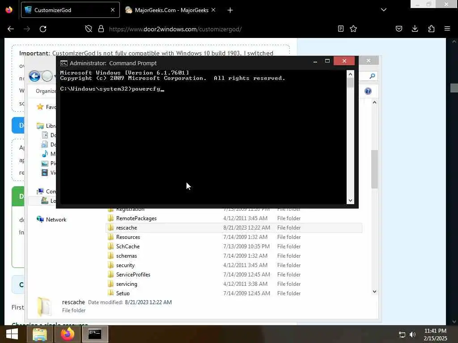This screenshot has width=458, height=343.
Task: Select the Music library icon
Action: point(45,154)
